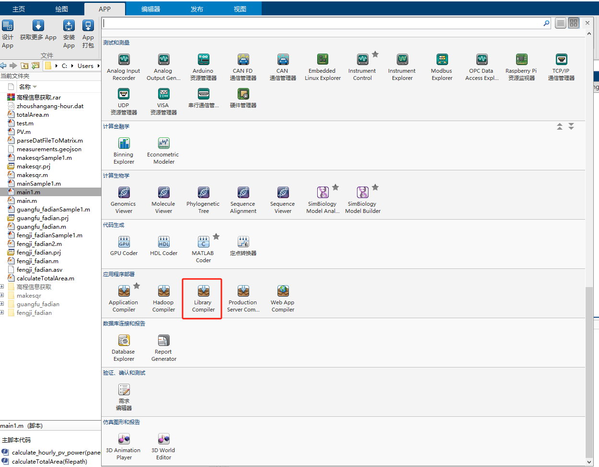Open the HDL Coder app
The image size is (599, 467).
(163, 245)
